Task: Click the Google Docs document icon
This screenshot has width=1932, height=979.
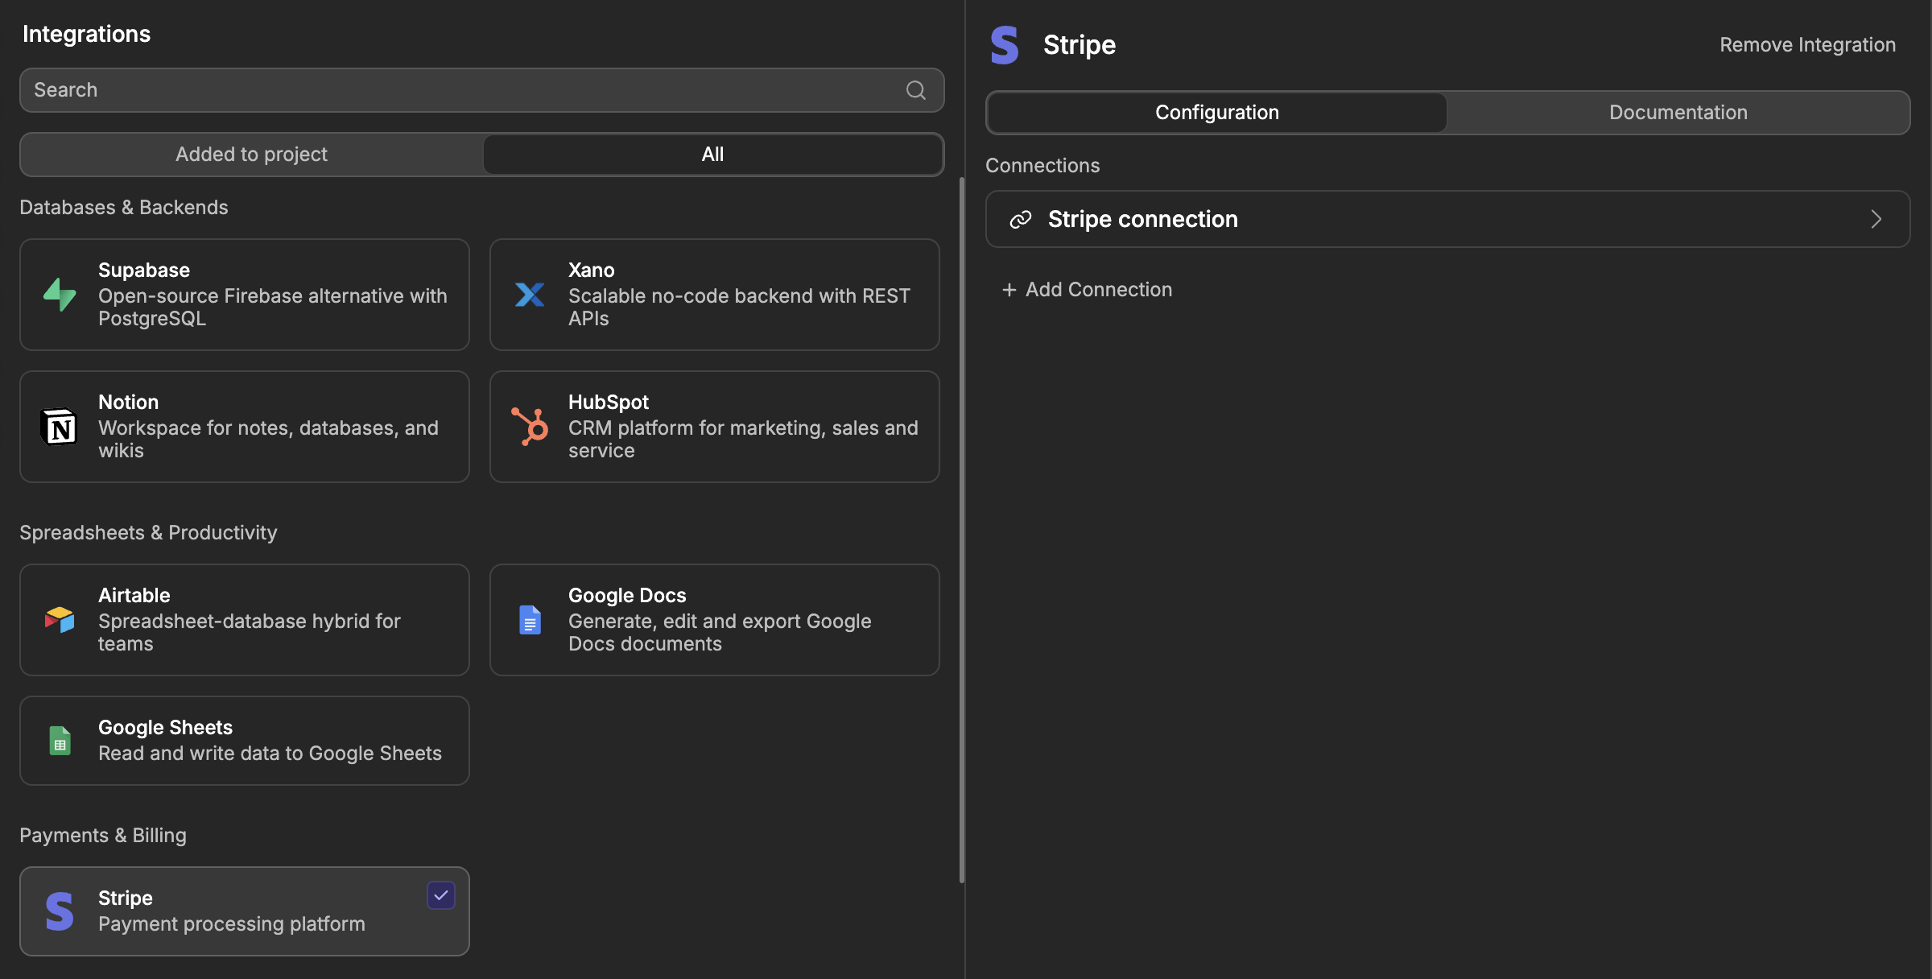Action: click(530, 620)
